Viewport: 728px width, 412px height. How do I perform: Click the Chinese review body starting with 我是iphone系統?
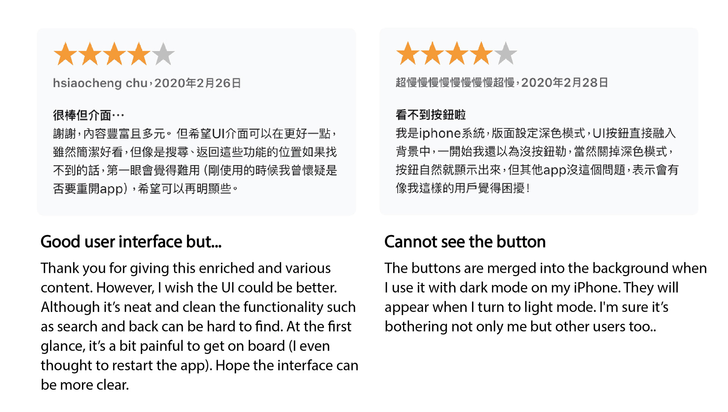click(537, 160)
